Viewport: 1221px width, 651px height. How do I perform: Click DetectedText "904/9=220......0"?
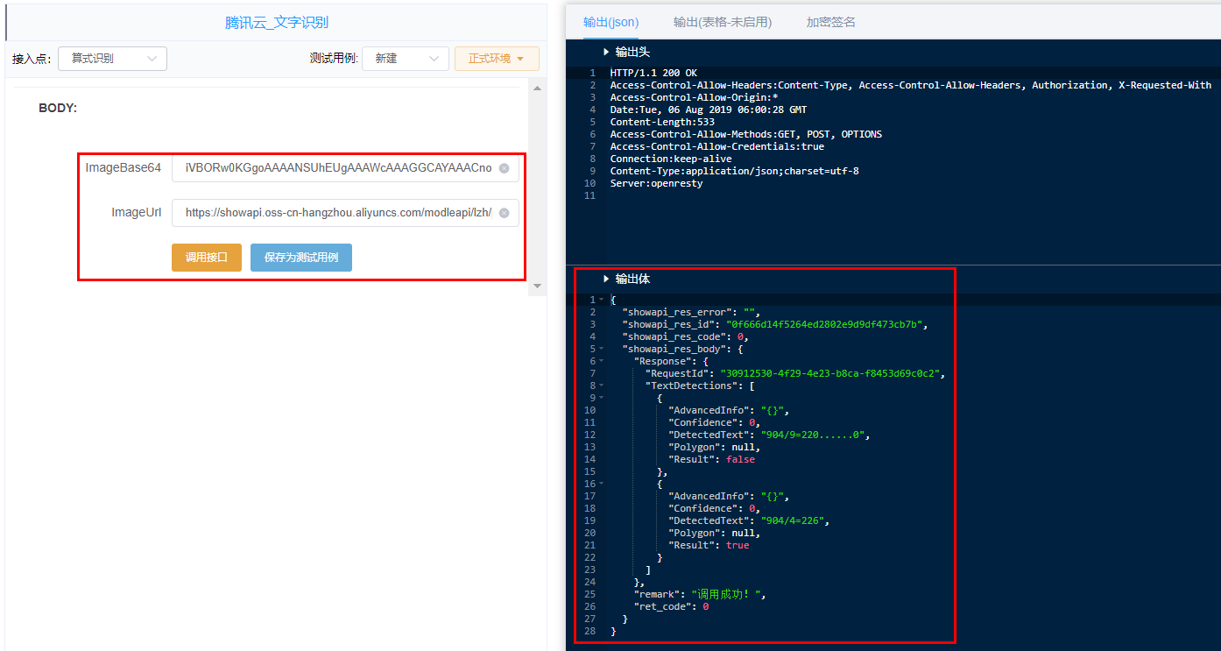tap(815, 435)
